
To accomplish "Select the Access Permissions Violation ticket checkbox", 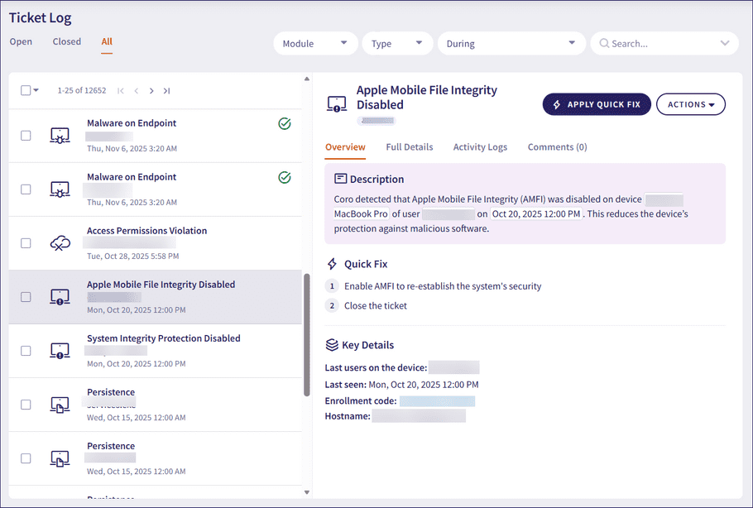I will (26, 243).
